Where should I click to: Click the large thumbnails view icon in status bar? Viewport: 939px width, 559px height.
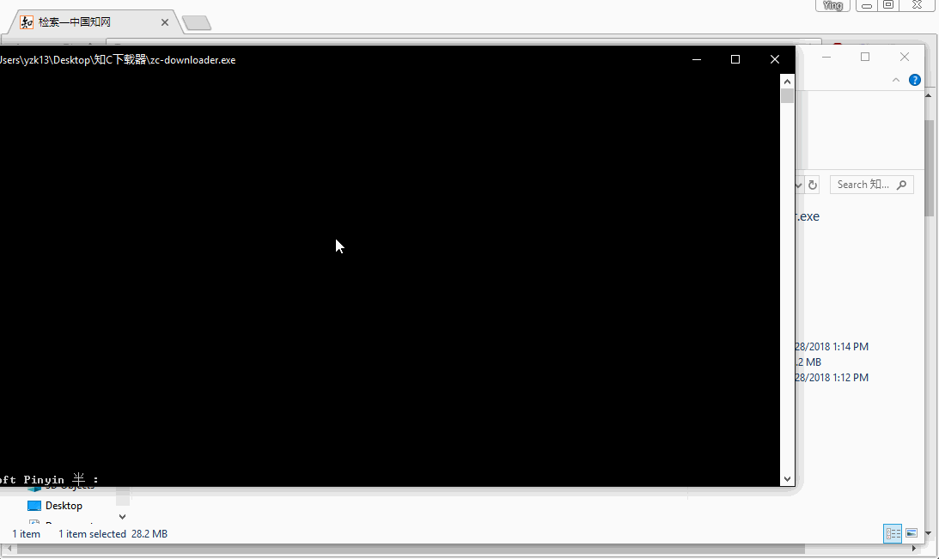912,533
